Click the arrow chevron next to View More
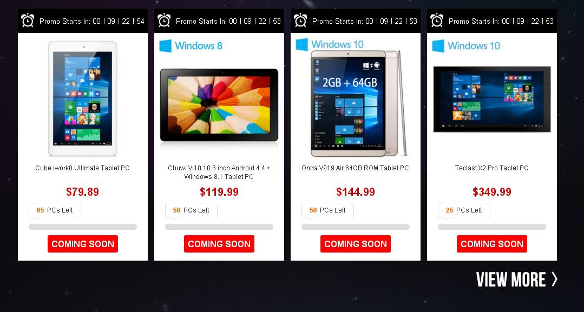This screenshot has height=312, width=584. [x=554, y=279]
